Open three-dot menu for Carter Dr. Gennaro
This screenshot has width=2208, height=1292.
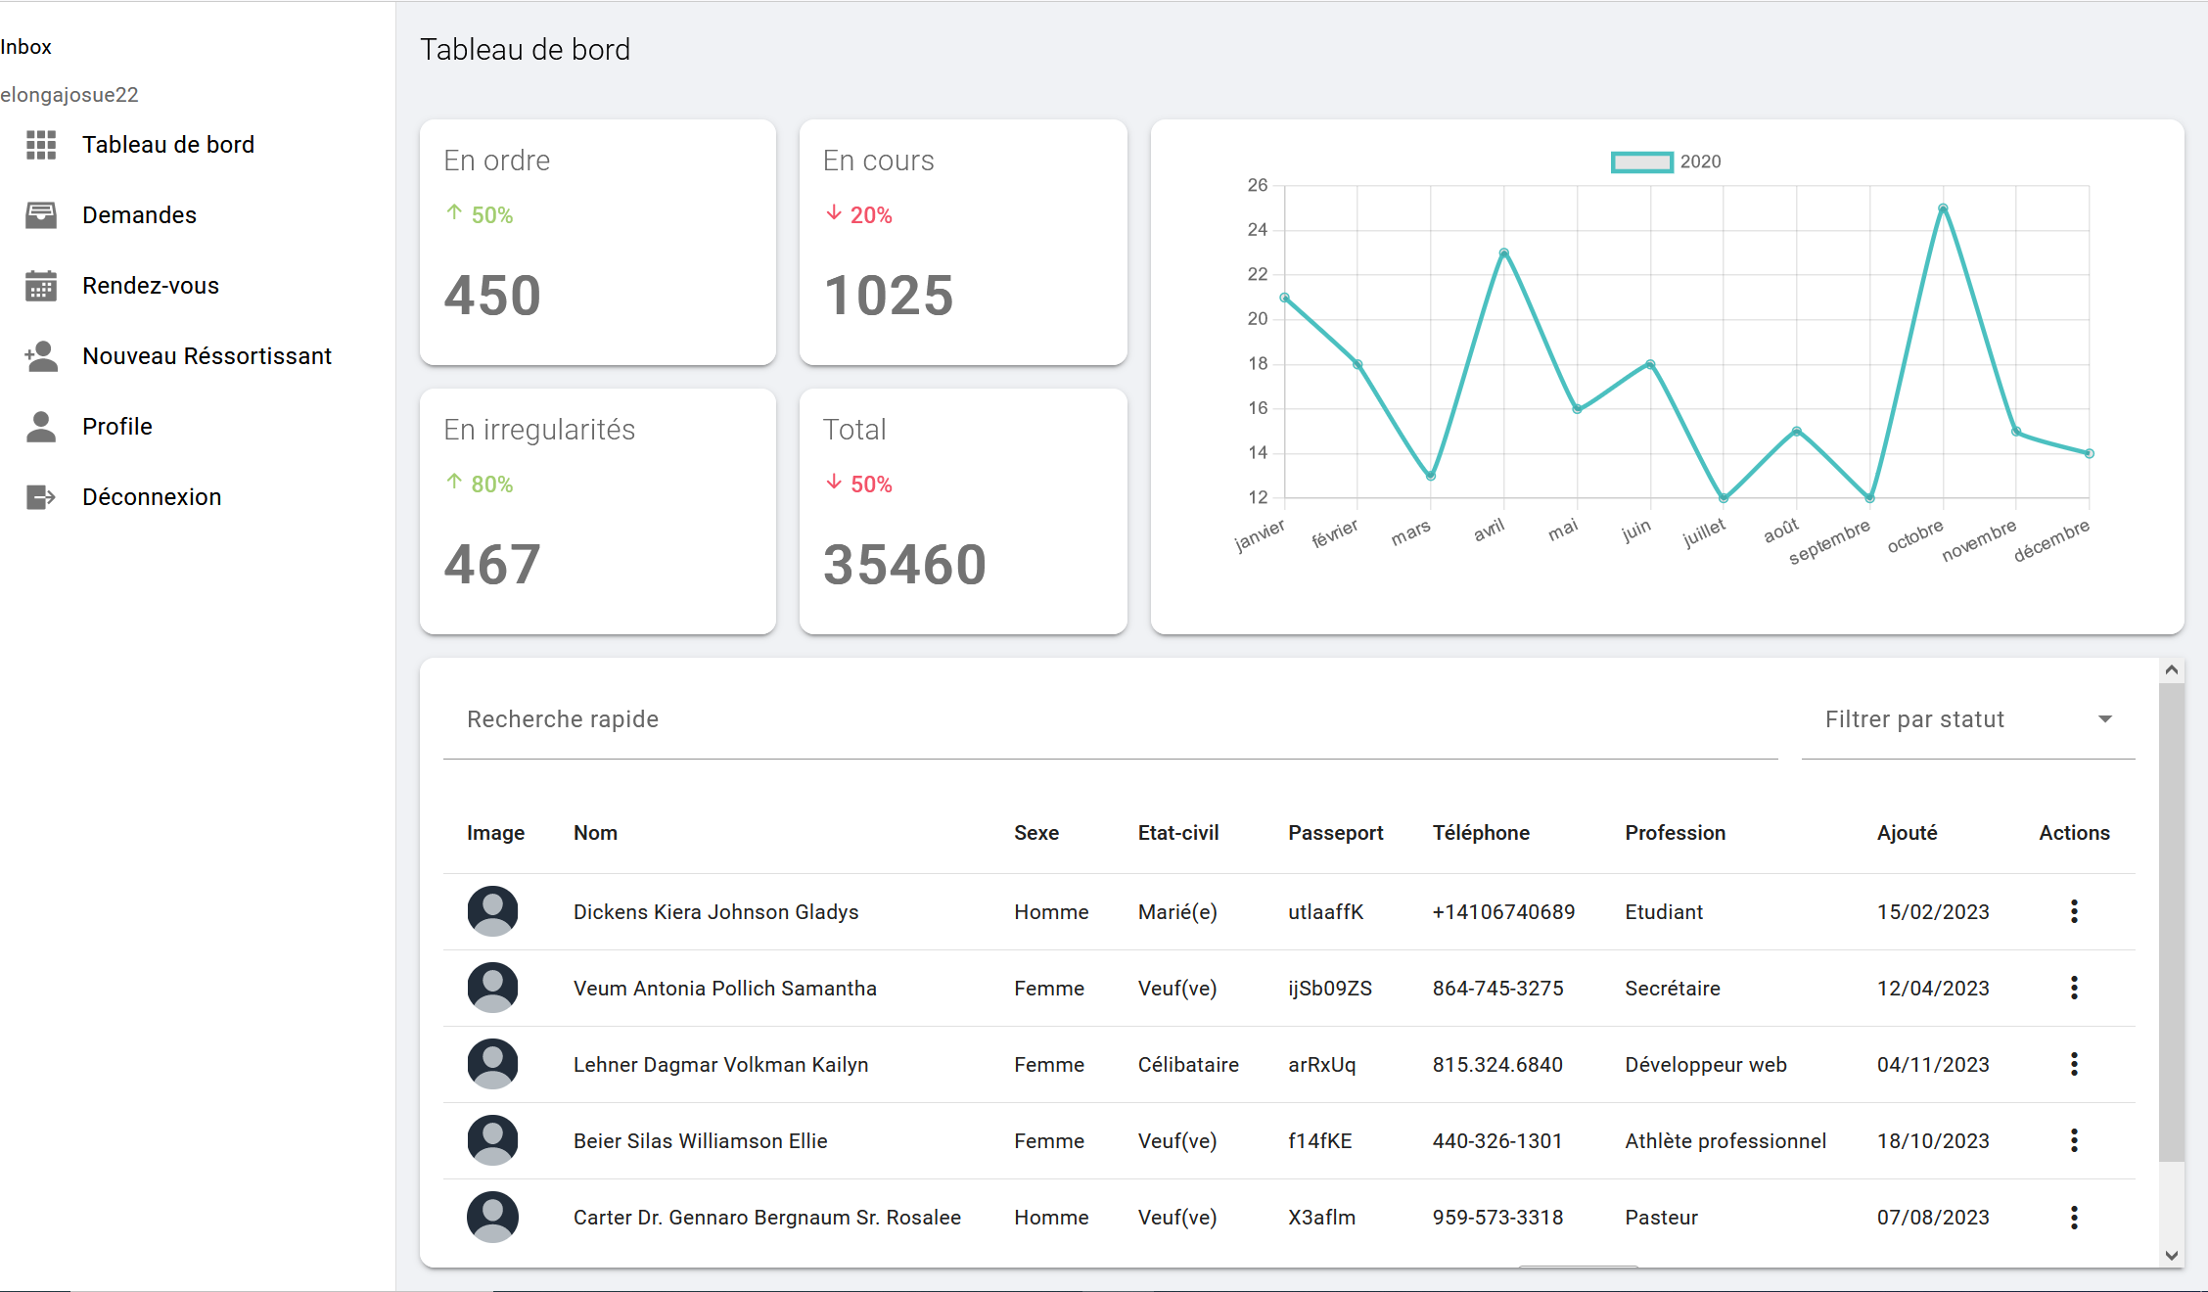[2073, 1217]
